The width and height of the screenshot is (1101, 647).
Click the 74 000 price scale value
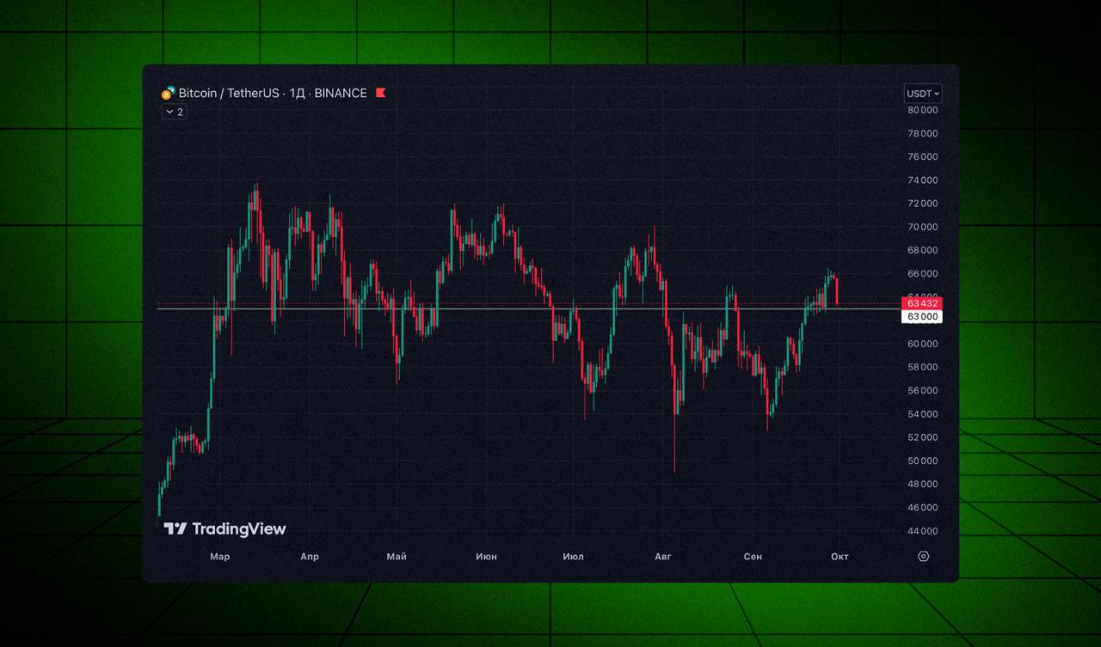click(923, 180)
